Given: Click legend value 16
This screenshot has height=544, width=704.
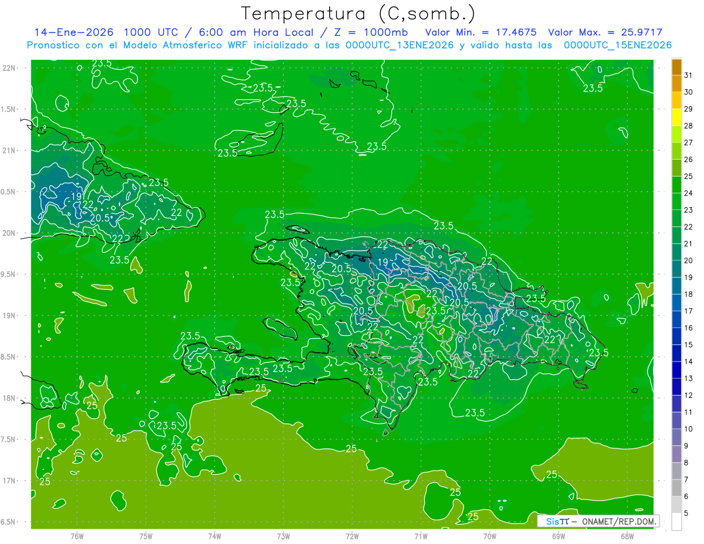Looking at the screenshot, I should click(689, 328).
